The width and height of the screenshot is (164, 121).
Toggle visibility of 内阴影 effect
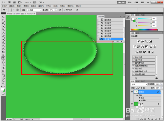(x=139, y=100)
